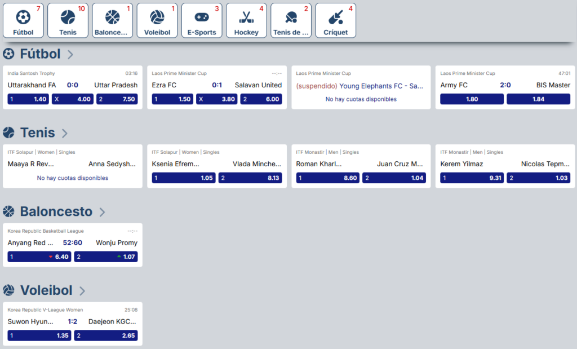Open the E-Sports gamepad icon

click(x=202, y=17)
